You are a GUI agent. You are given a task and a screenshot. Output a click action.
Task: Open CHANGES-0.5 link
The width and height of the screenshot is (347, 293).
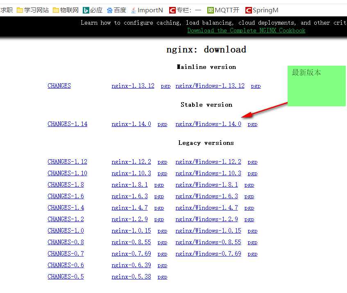coord(66,277)
